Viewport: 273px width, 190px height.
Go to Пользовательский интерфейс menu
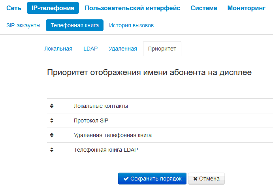(x=132, y=8)
